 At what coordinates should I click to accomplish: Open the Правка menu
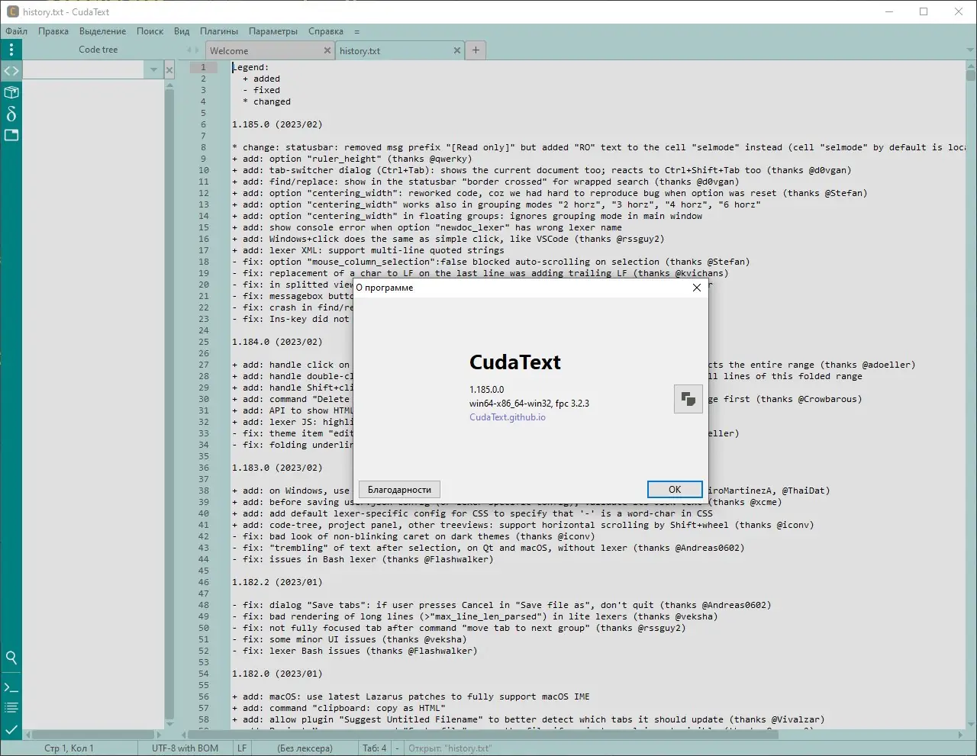point(53,31)
